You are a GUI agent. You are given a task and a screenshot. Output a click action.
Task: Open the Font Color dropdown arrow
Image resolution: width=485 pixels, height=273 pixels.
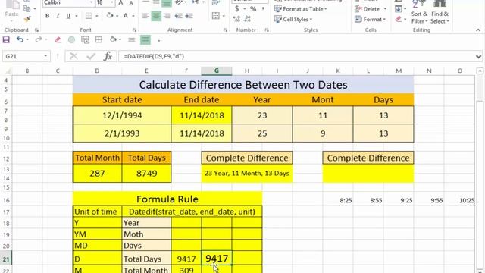(x=133, y=16)
